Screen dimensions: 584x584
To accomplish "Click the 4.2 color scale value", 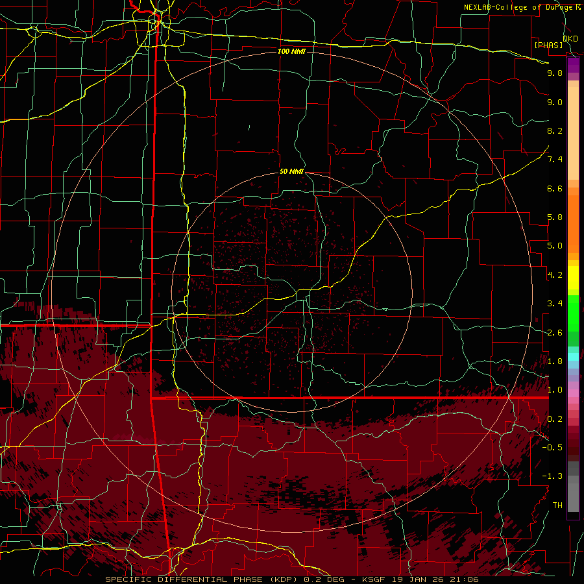I will coord(555,275).
